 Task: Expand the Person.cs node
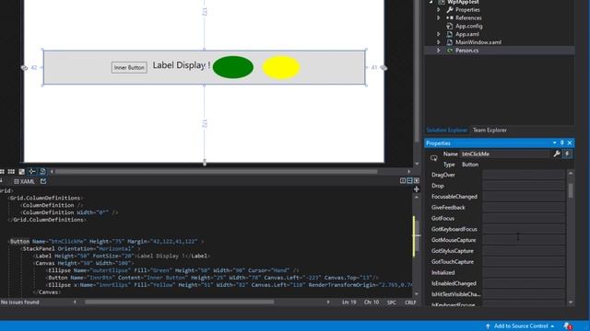(x=439, y=51)
